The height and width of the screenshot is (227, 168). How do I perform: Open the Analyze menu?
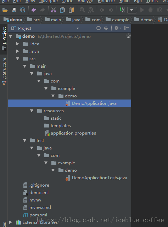(85, 1)
